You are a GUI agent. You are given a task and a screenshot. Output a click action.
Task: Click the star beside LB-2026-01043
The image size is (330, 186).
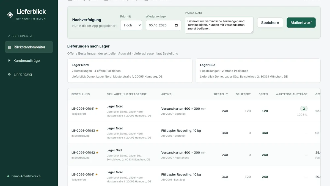click(97, 131)
